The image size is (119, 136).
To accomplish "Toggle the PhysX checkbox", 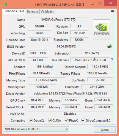I will click(67, 121).
